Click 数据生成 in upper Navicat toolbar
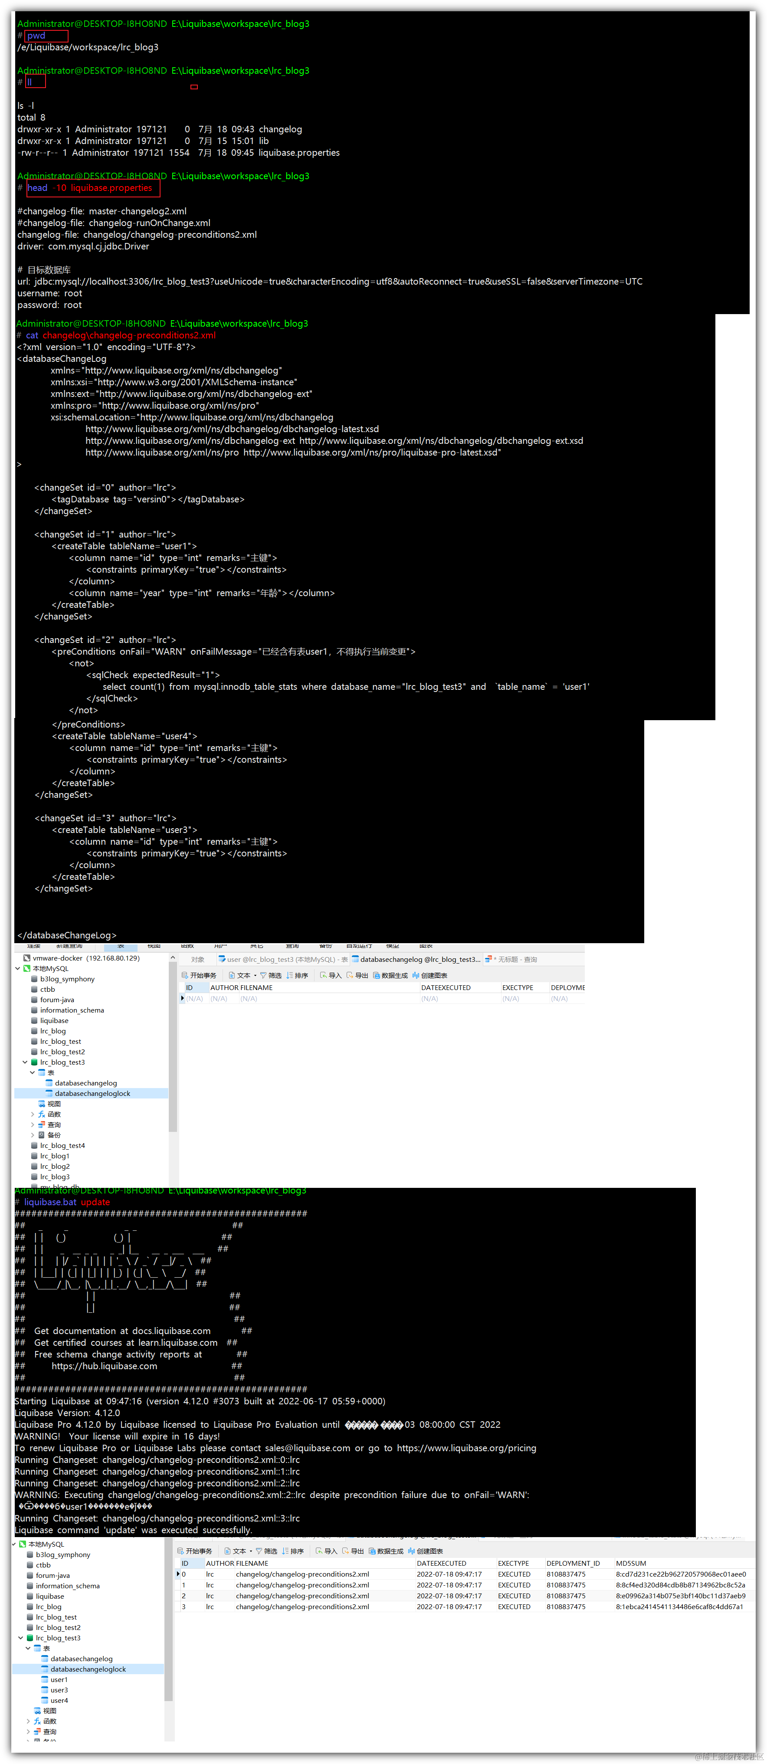The image size is (767, 1764). click(x=390, y=975)
